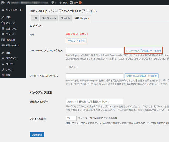The width and height of the screenshot is (169, 142).
Task: Click Dropbox フル認証コードを取得 button
Action: (141, 76)
